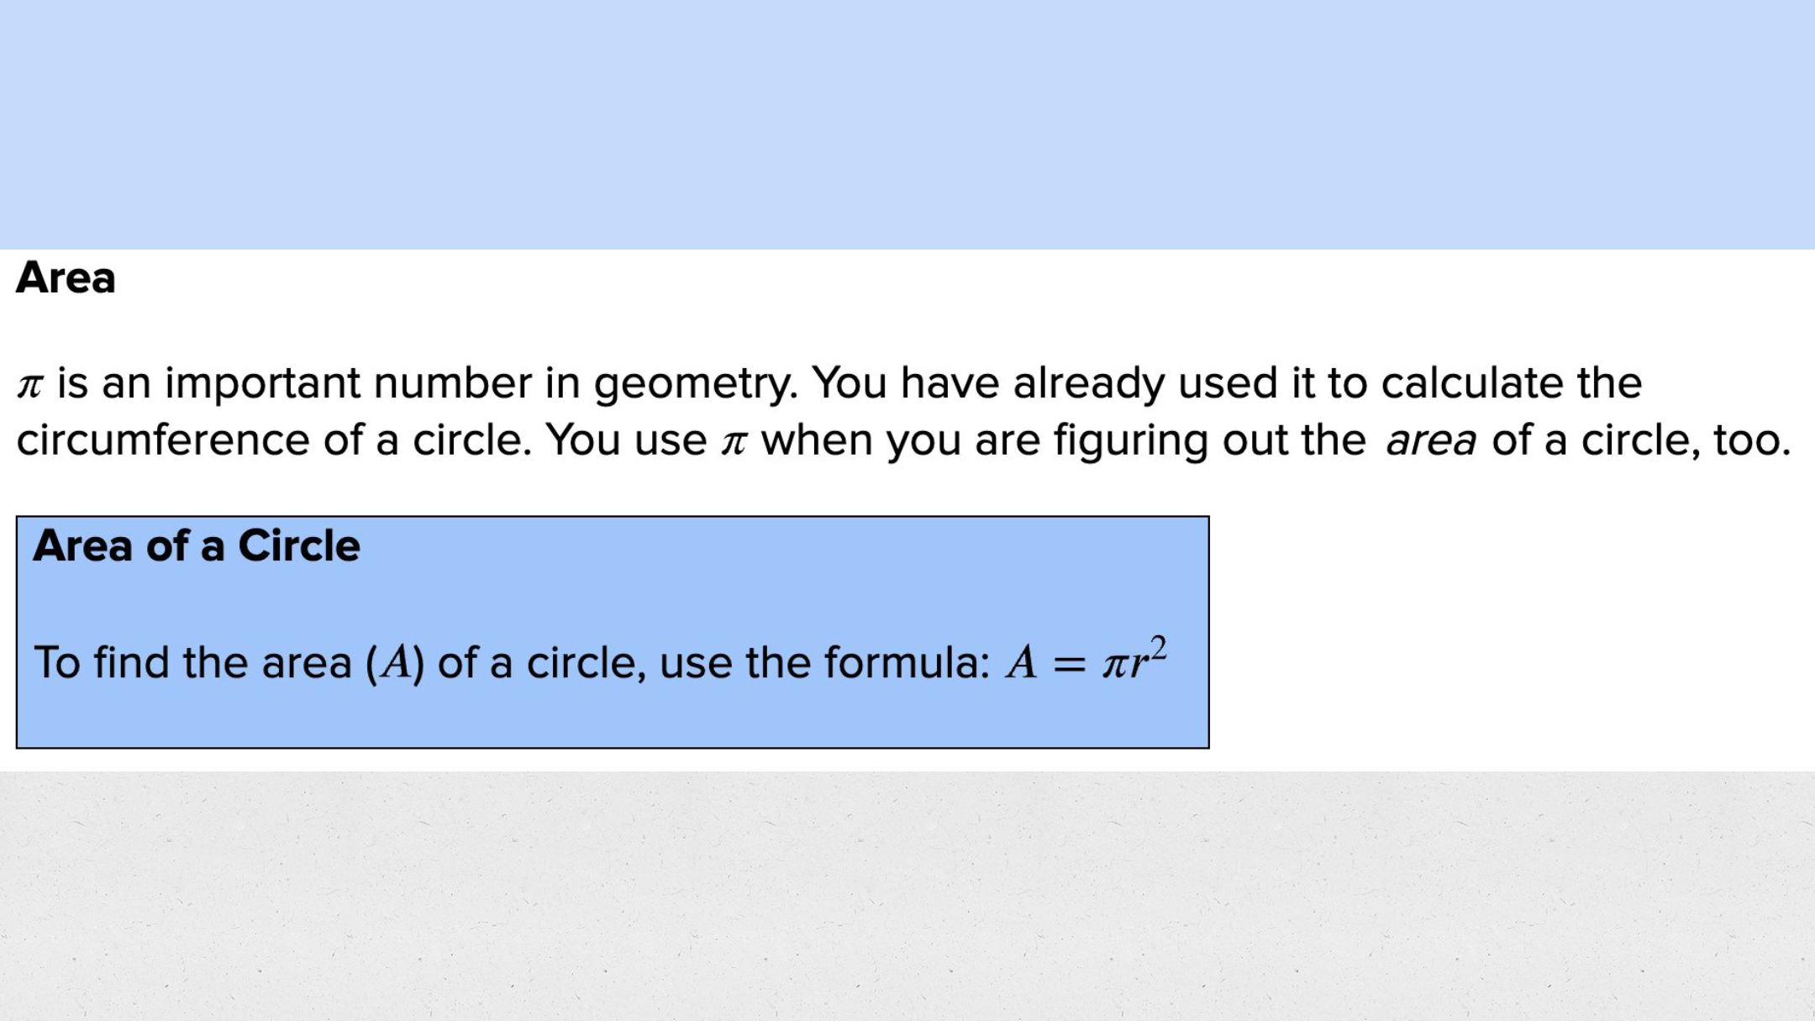The height and width of the screenshot is (1021, 1815).
Task: Click the word "already" in the paragraph
Action: (x=1088, y=384)
